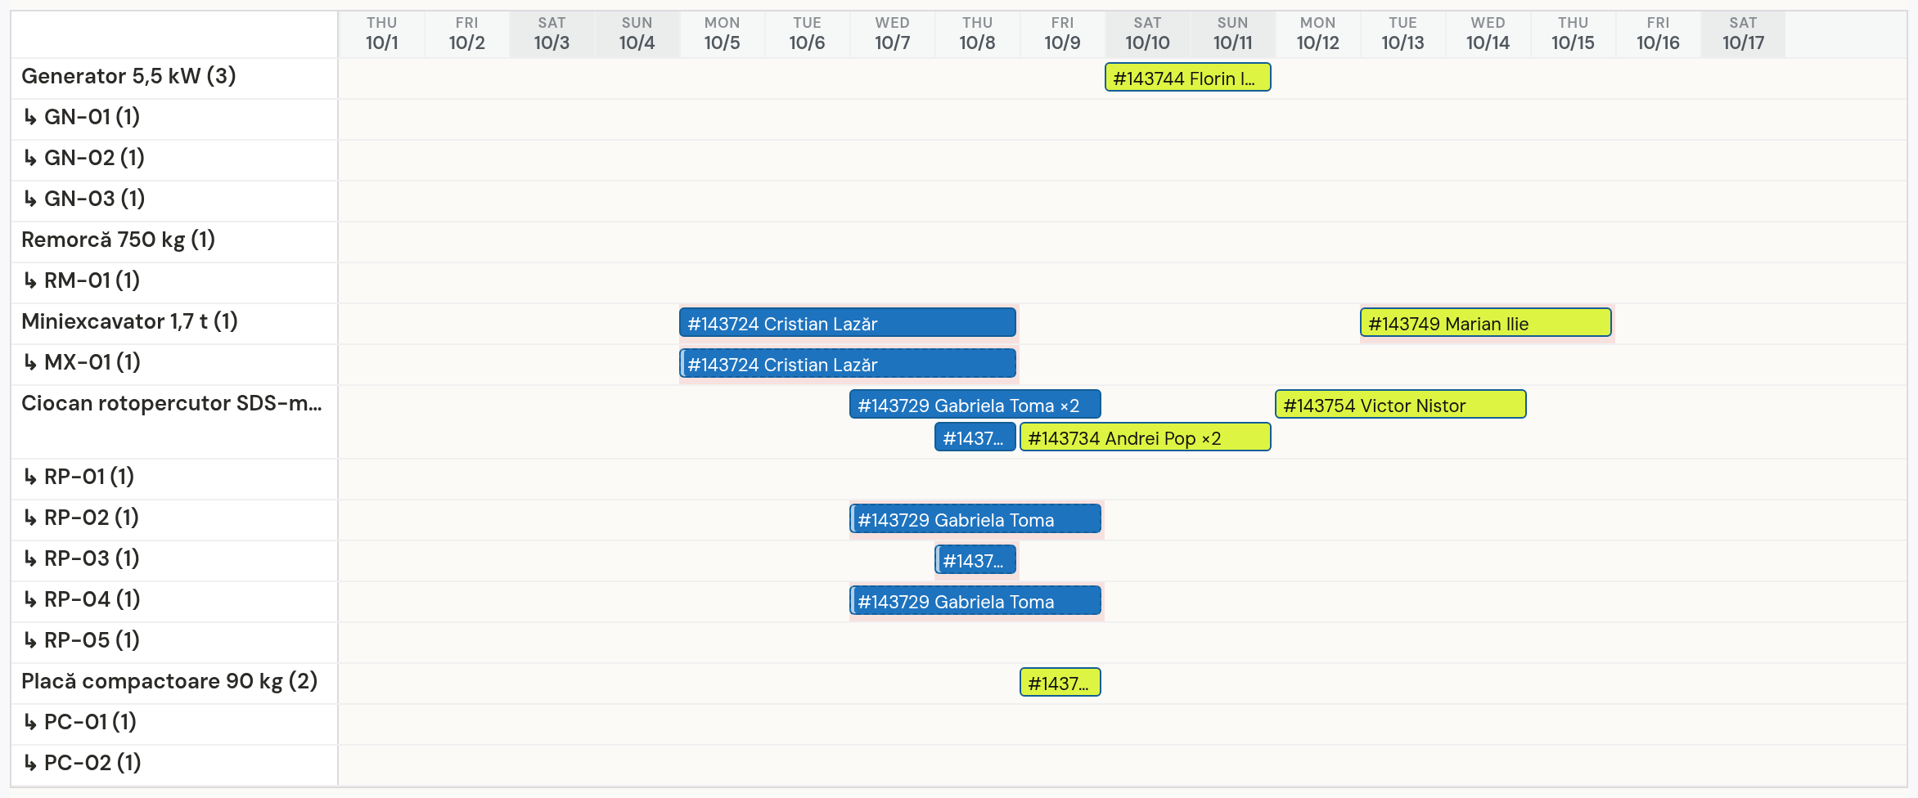Select the Placă compactoare 90 kg (2) label
Screen dimensions: 1918x798
pos(169,682)
